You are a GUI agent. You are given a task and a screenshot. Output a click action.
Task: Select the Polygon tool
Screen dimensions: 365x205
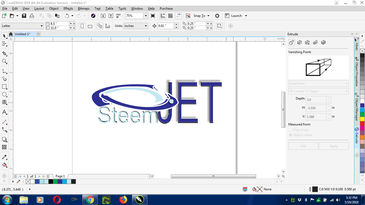(4, 102)
